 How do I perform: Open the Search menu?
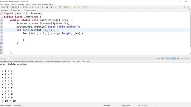28,4
